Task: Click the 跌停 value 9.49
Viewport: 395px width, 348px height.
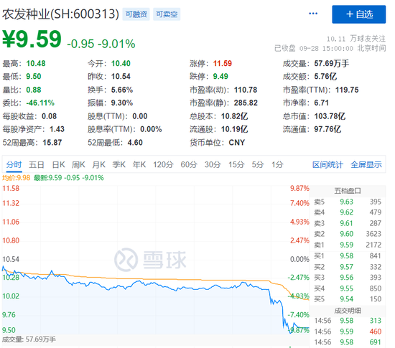Action: click(220, 77)
